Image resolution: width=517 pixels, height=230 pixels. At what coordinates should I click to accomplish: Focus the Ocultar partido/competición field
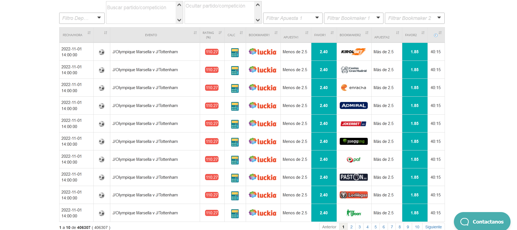tap(220, 12)
